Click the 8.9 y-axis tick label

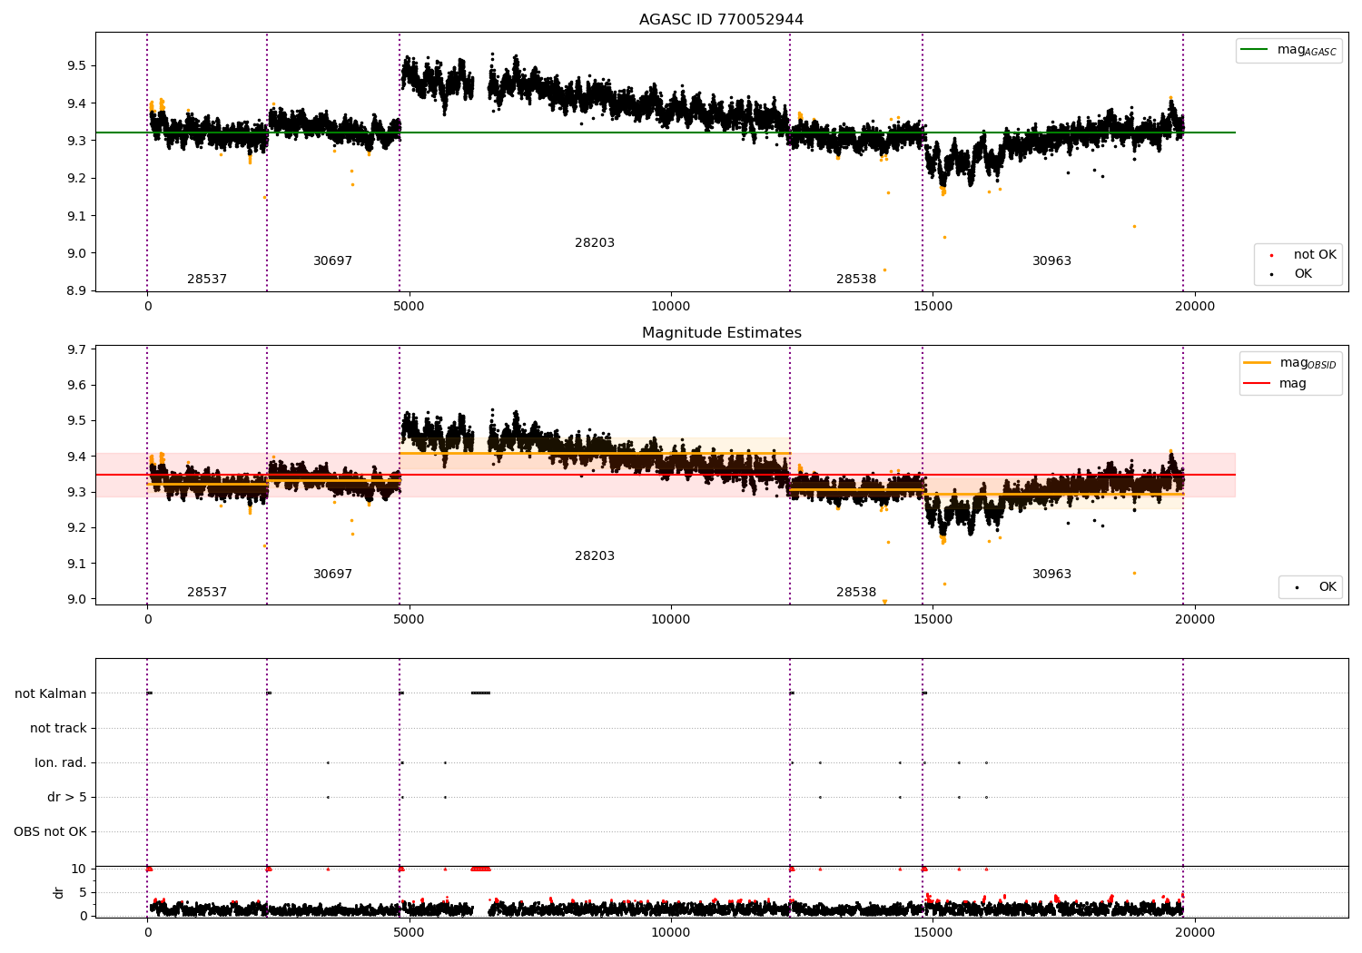coord(76,291)
